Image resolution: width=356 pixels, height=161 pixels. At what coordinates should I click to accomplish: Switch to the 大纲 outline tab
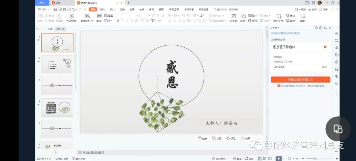pyautogui.click(x=50, y=29)
